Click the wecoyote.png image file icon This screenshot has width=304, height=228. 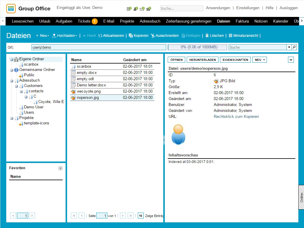[73, 91]
